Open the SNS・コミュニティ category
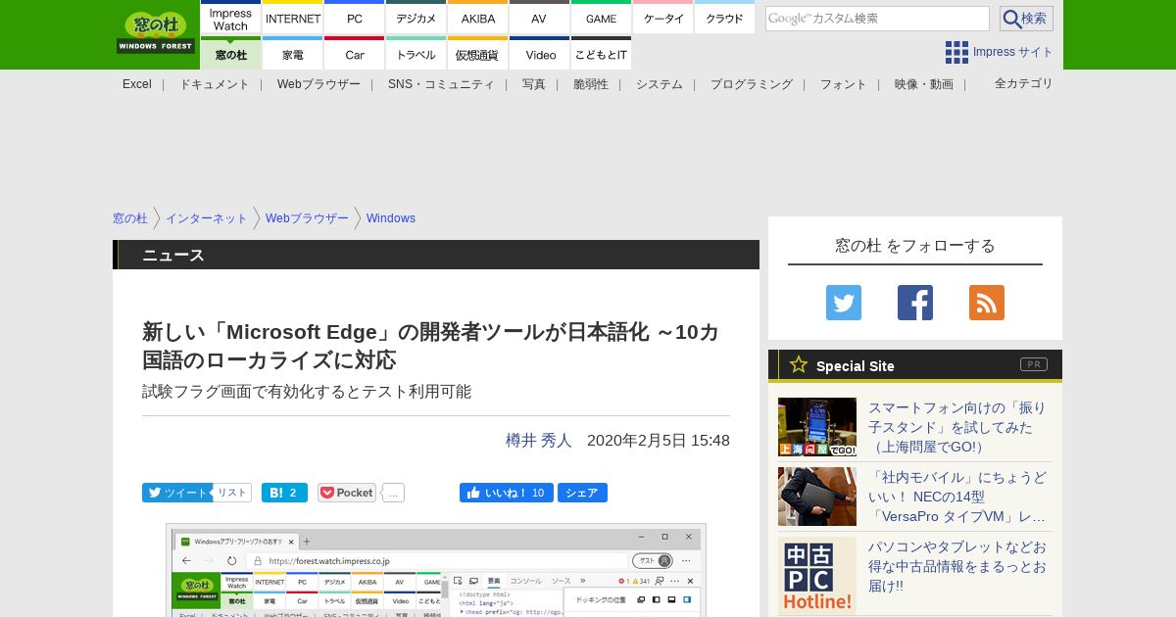The width and height of the screenshot is (1176, 617). coord(441,84)
